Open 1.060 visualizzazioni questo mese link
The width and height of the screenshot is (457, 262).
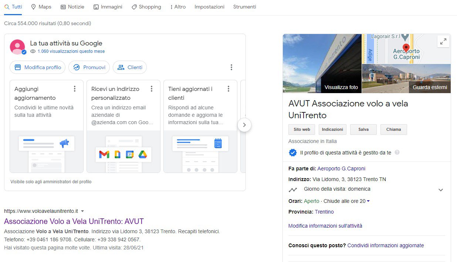tap(71, 51)
